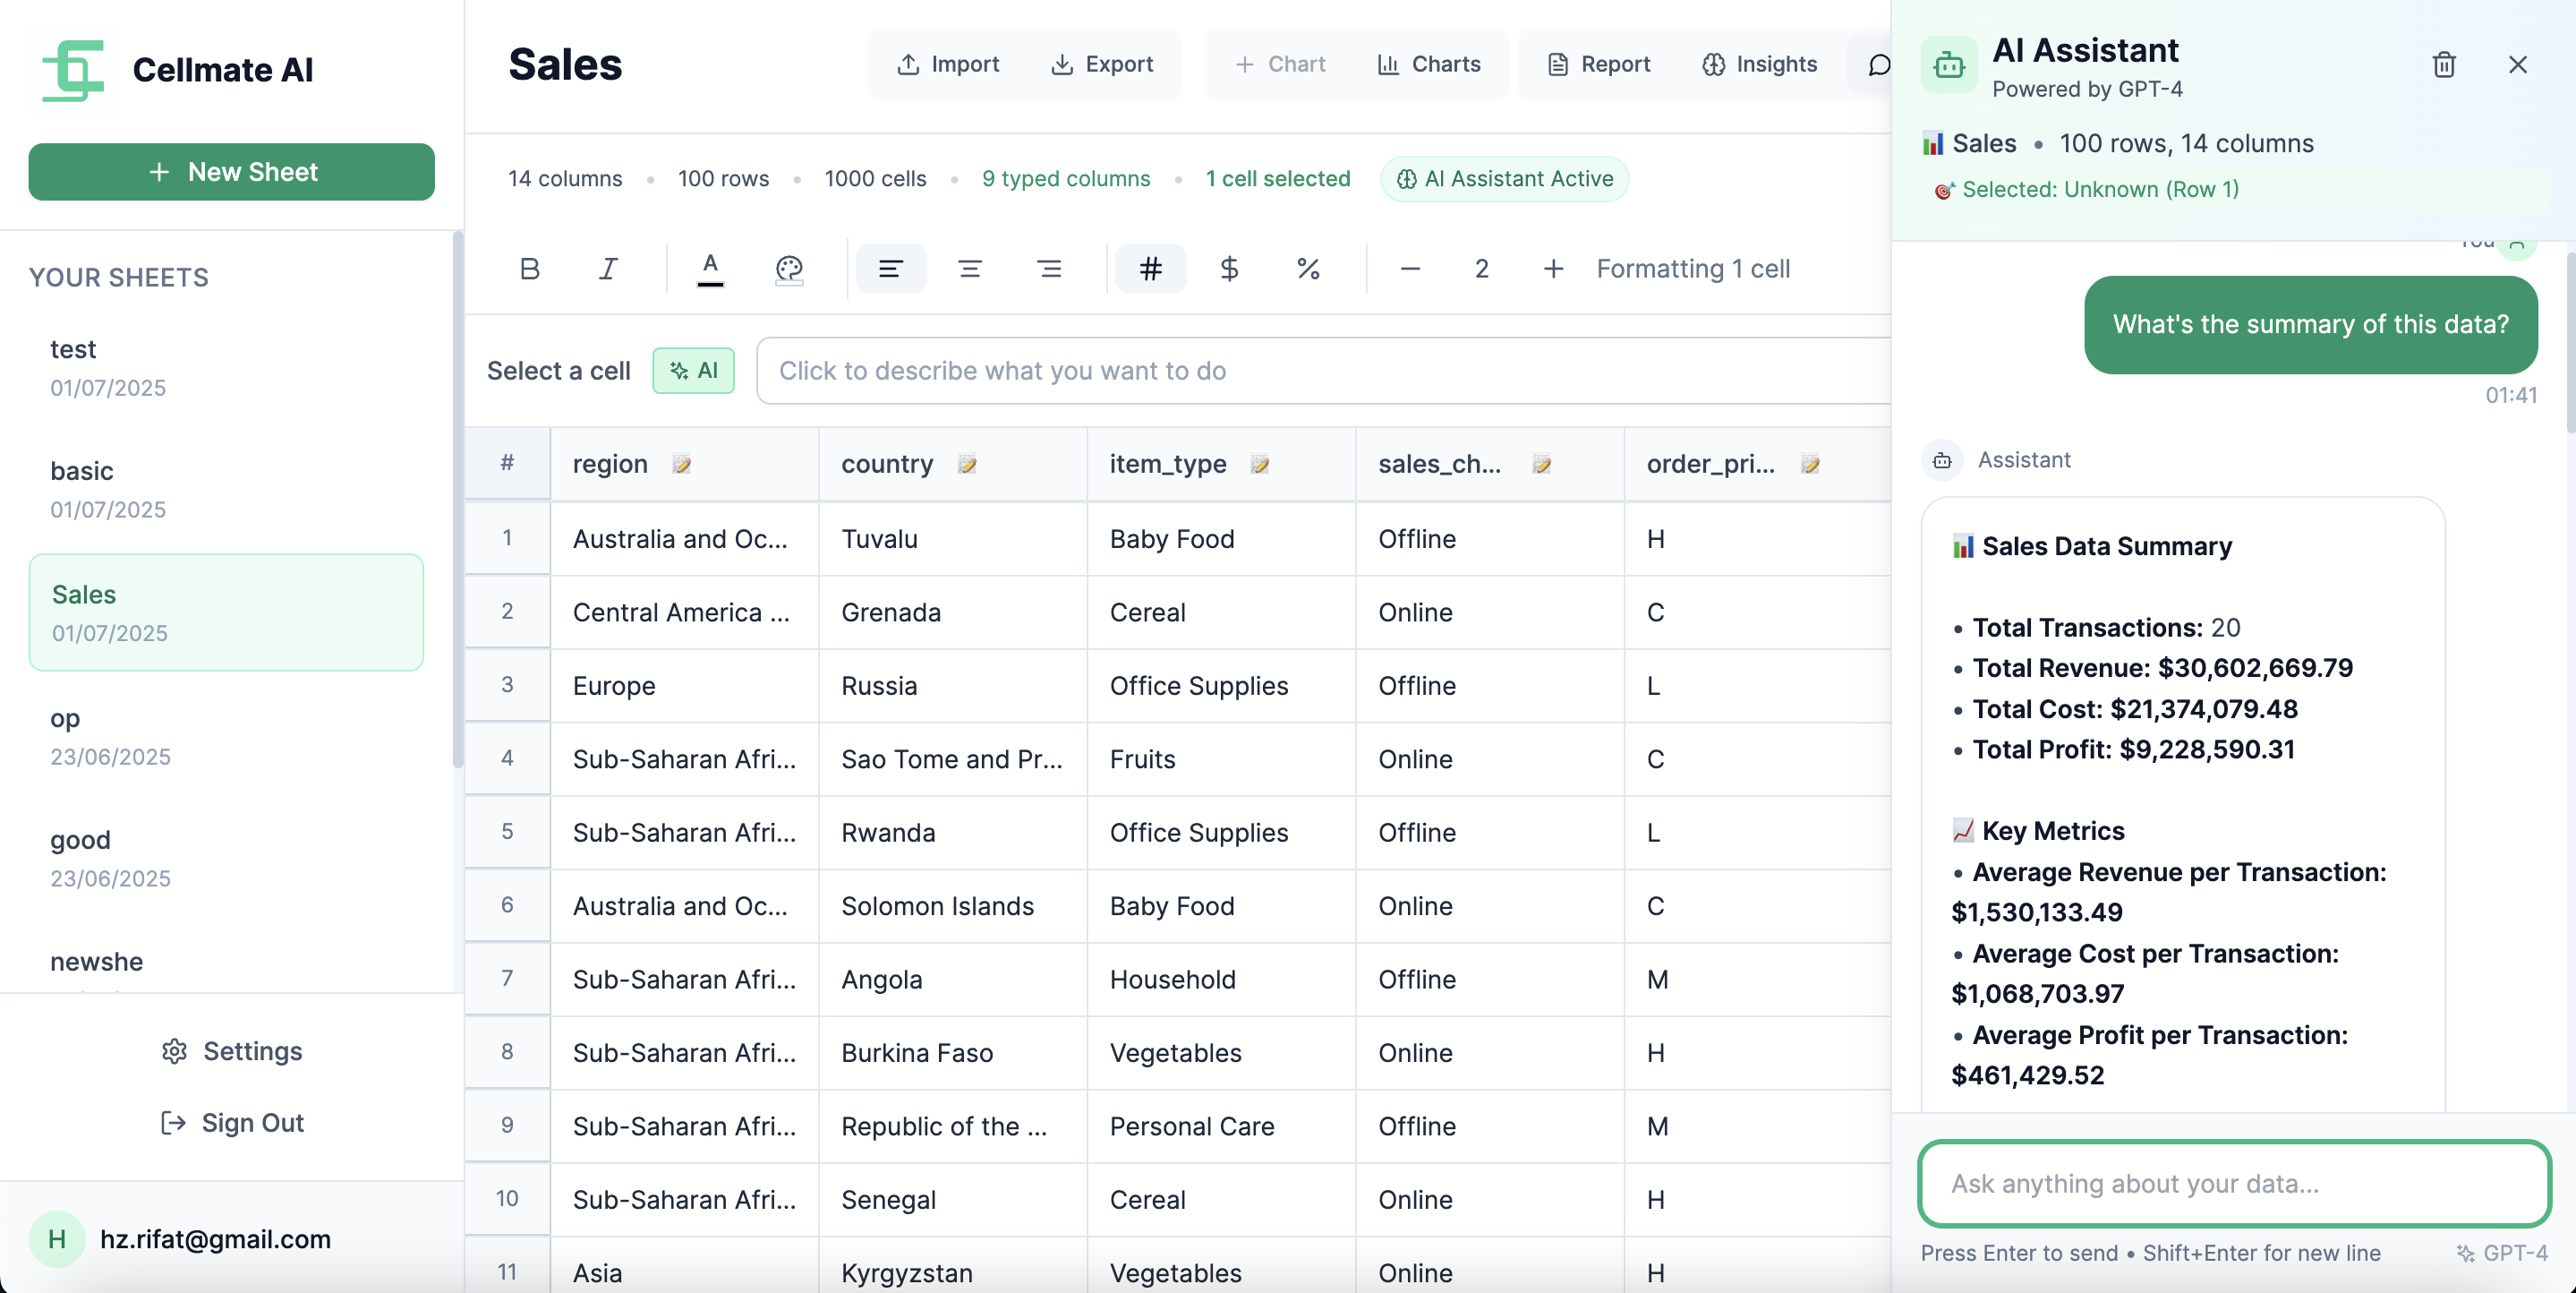
Task: Open the Charts menu item
Action: [x=1429, y=64]
